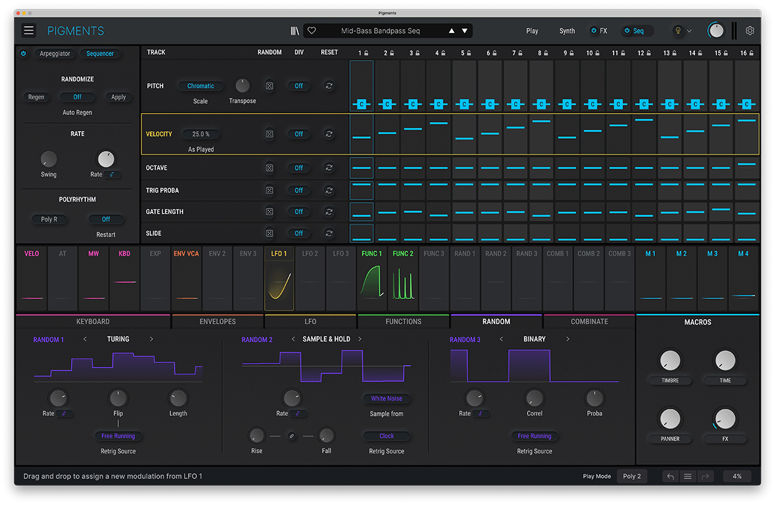
Task: Toggle the sequencer power switch beside Arpeggiator
Action: (24, 54)
